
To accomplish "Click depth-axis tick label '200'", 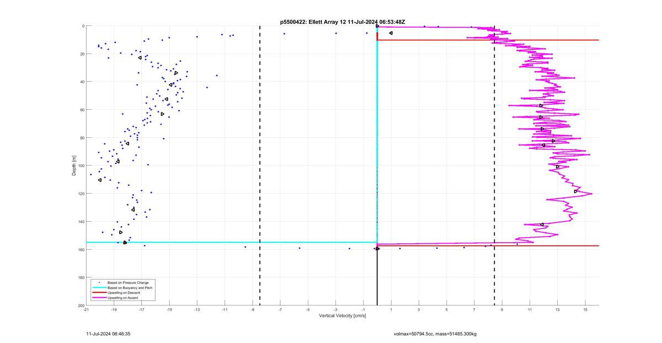I will click(81, 305).
